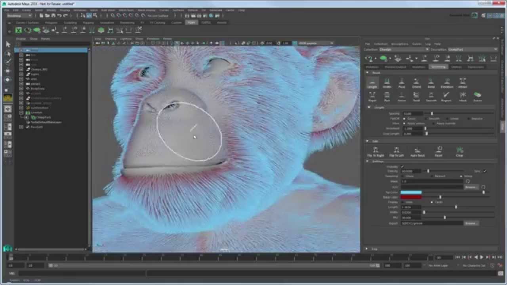Collapse the Brush section
The image size is (507, 285).
pyautogui.click(x=367, y=72)
